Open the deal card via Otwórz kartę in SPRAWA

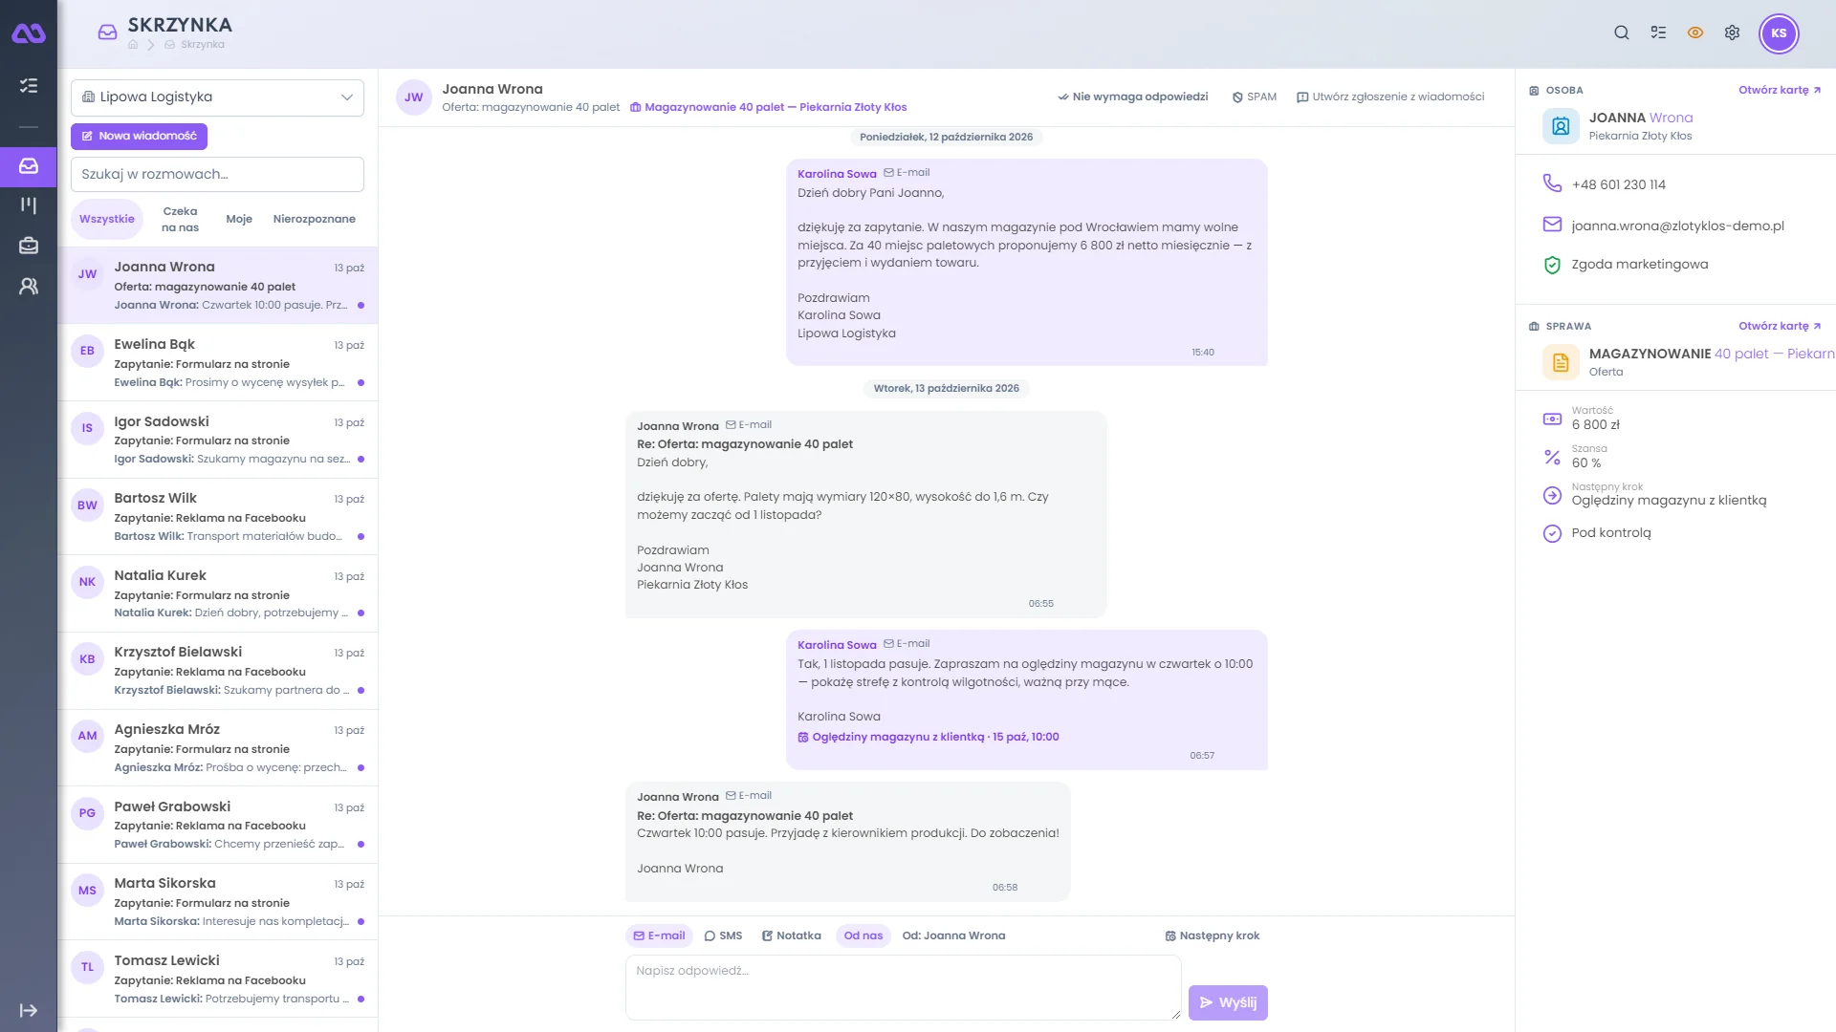[x=1780, y=326]
